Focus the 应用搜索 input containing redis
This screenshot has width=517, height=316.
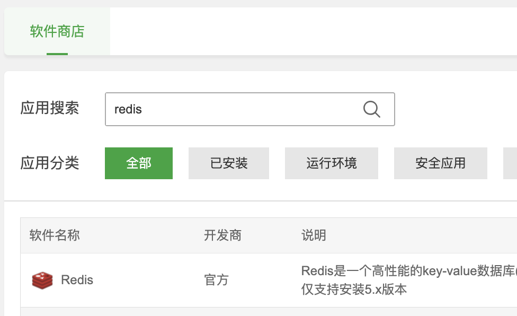(249, 109)
